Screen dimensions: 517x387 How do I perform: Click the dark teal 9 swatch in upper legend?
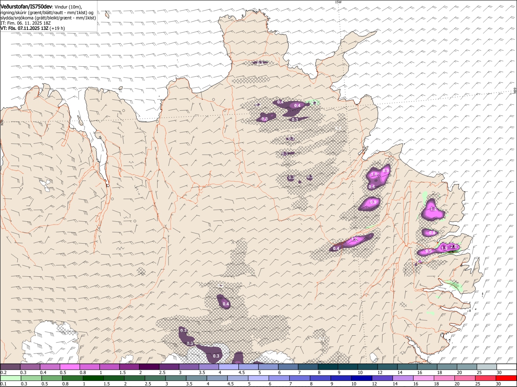tap(348, 366)
